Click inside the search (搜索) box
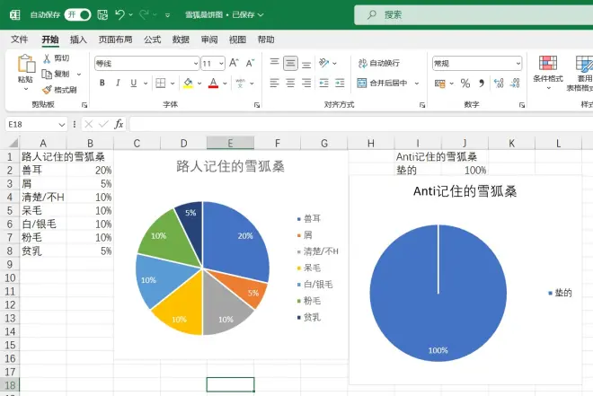 (467, 15)
